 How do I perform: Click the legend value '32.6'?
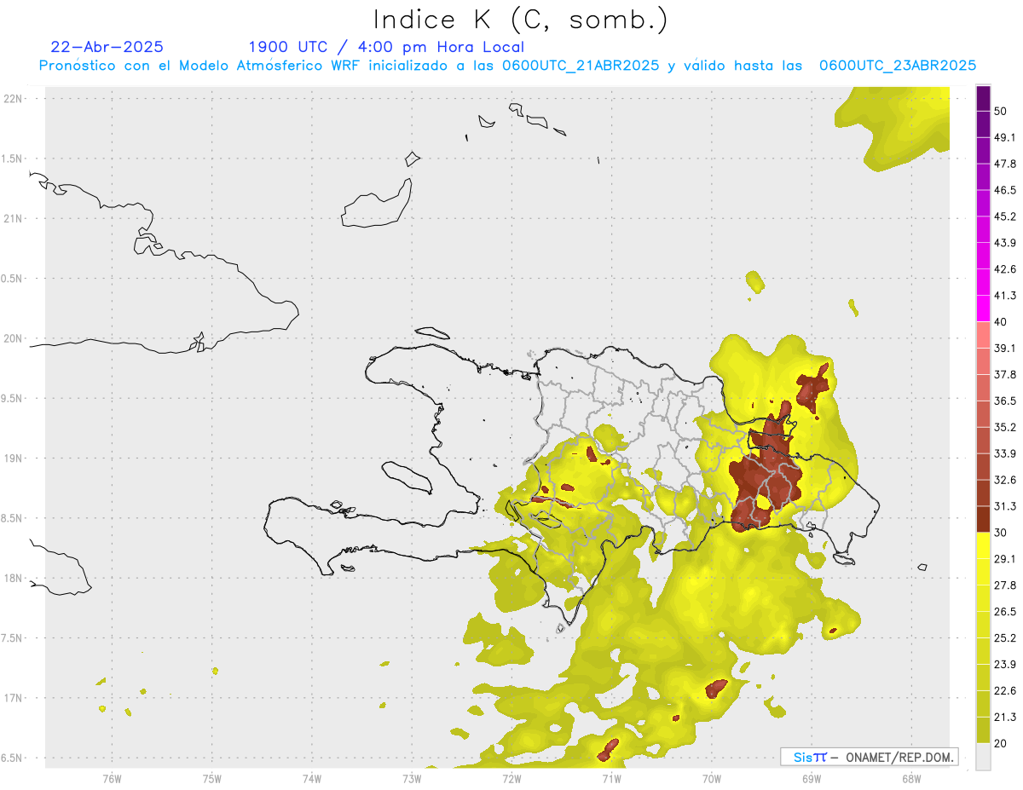coord(1005,480)
